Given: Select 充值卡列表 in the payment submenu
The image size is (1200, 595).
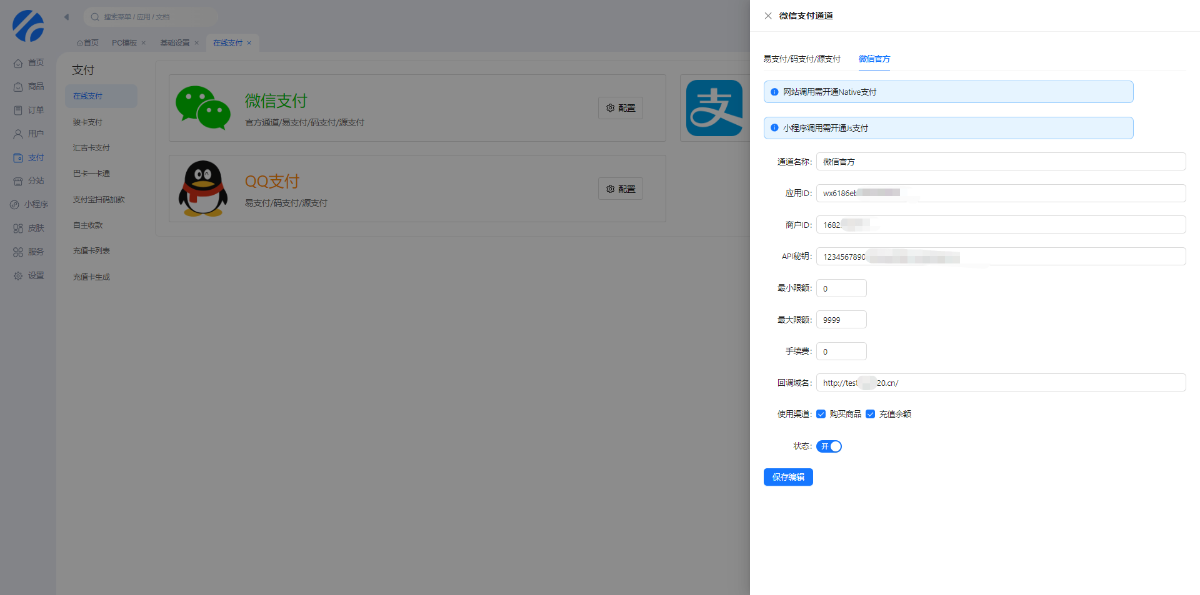Looking at the screenshot, I should [x=91, y=251].
